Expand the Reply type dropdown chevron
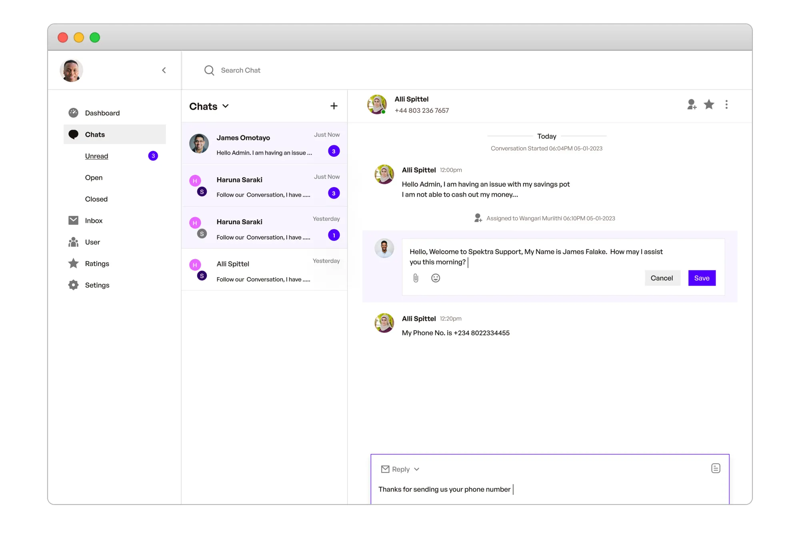Image resolution: width=800 pixels, height=534 pixels. (x=416, y=469)
